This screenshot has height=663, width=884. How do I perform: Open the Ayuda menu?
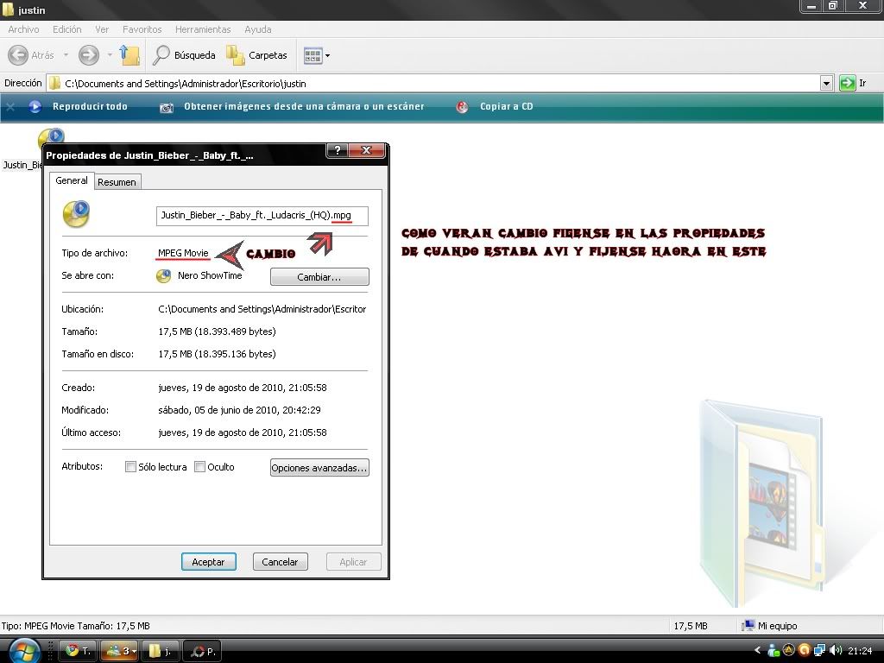tap(258, 29)
